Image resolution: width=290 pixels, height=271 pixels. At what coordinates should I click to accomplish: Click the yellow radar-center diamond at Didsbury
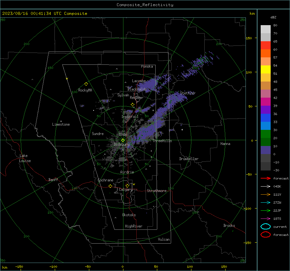[x=123, y=140]
